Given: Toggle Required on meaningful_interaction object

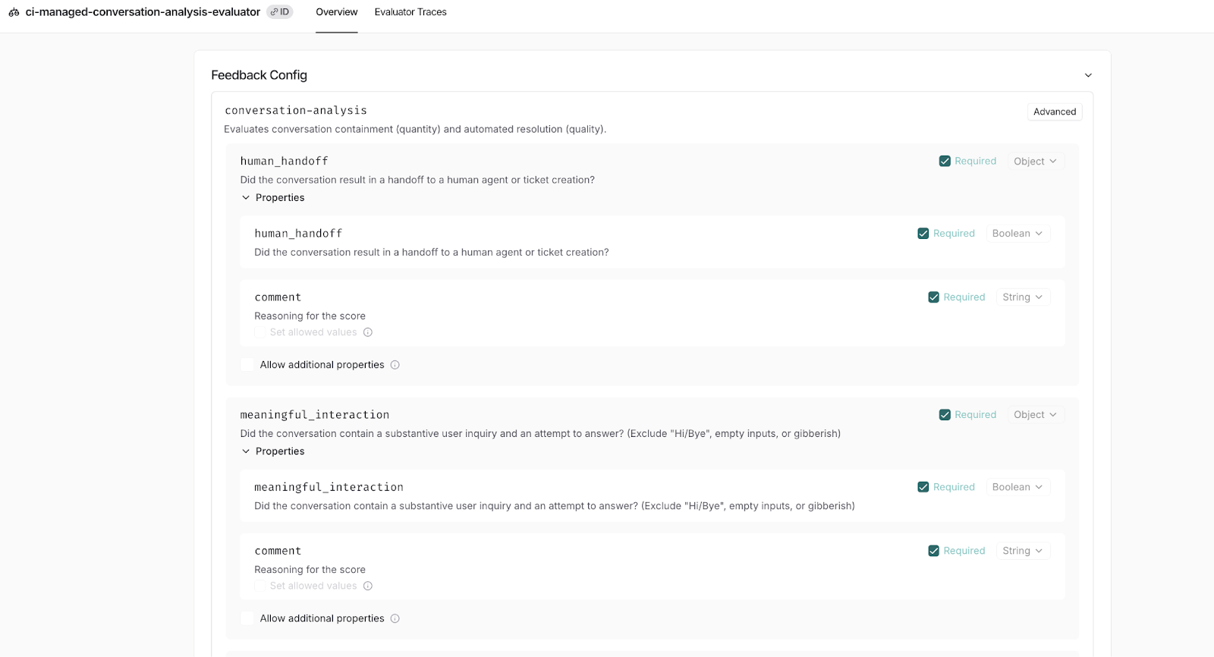Looking at the screenshot, I should pyautogui.click(x=945, y=415).
